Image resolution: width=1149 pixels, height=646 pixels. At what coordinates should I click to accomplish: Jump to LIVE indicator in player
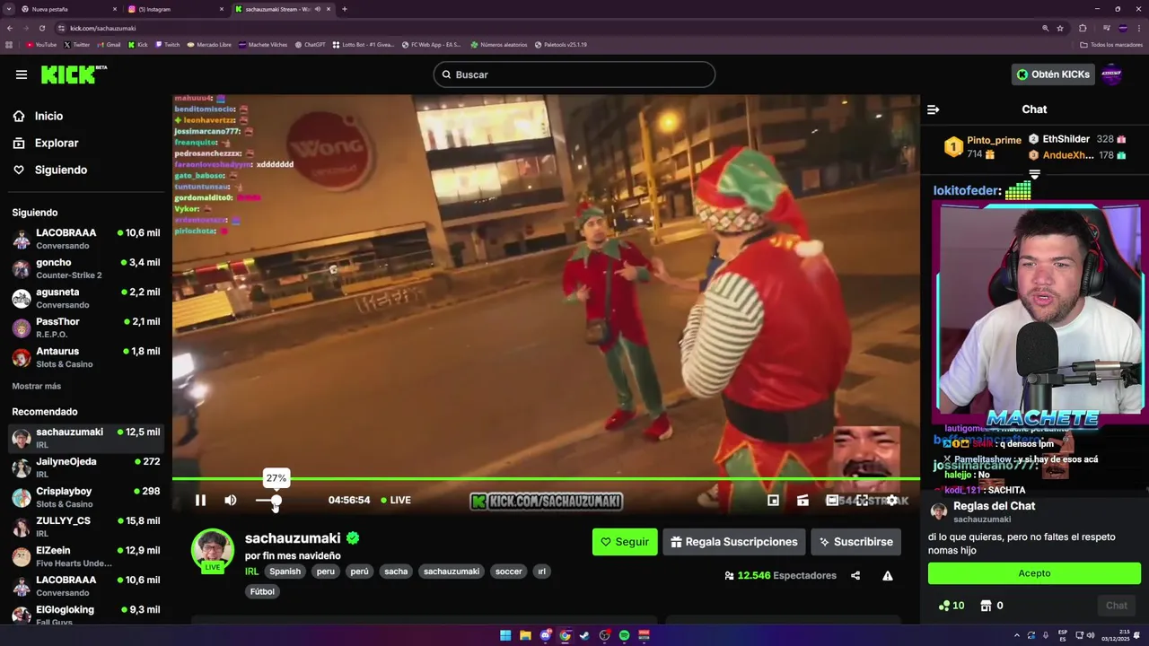(396, 500)
